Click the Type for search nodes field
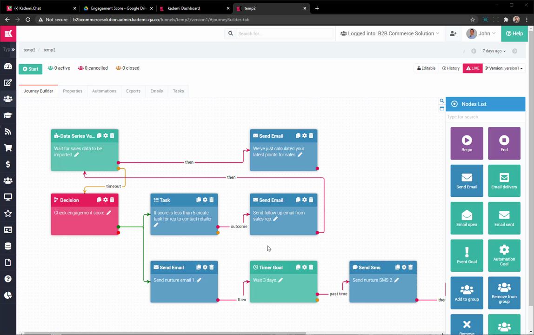This screenshot has width=534, height=335. (x=485, y=117)
